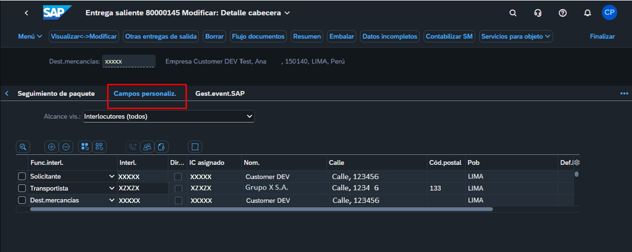Open the notifications bell
The height and width of the screenshot is (252, 632).
click(x=587, y=13)
